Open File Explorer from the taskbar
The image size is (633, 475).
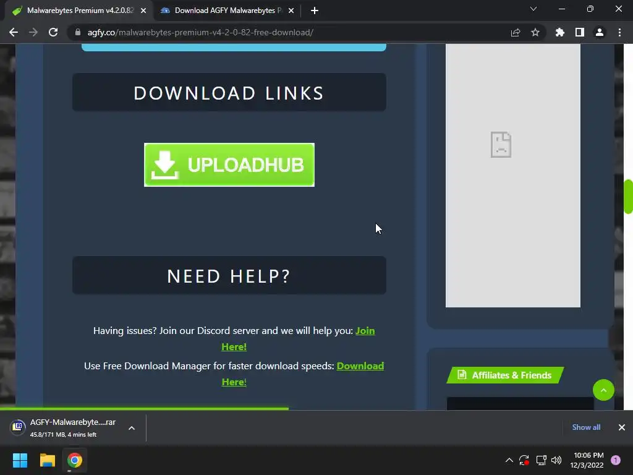(47, 460)
